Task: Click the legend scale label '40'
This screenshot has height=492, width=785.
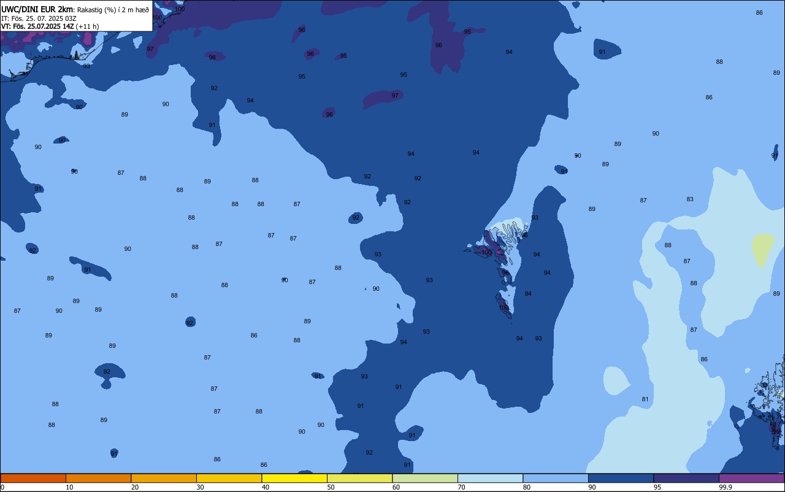Action: 266,487
